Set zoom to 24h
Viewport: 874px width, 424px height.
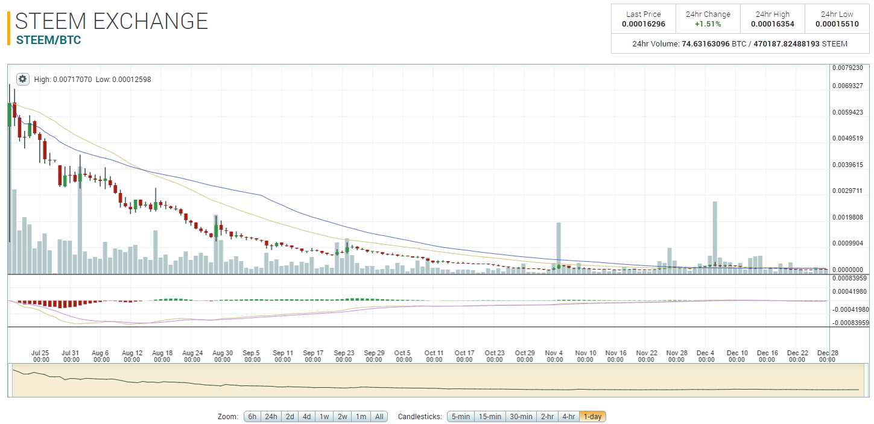pyautogui.click(x=271, y=416)
